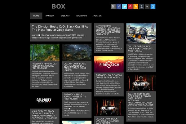Open the Facebook icon link

pyautogui.click(x=119, y=7)
